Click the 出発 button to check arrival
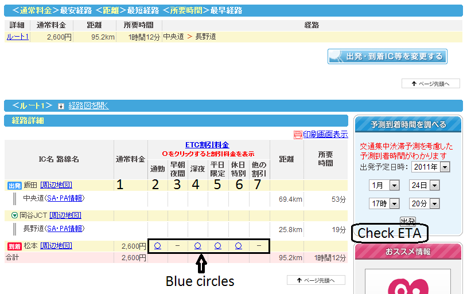Image resolution: width=467 pixels, height=294 pixels. click(408, 221)
